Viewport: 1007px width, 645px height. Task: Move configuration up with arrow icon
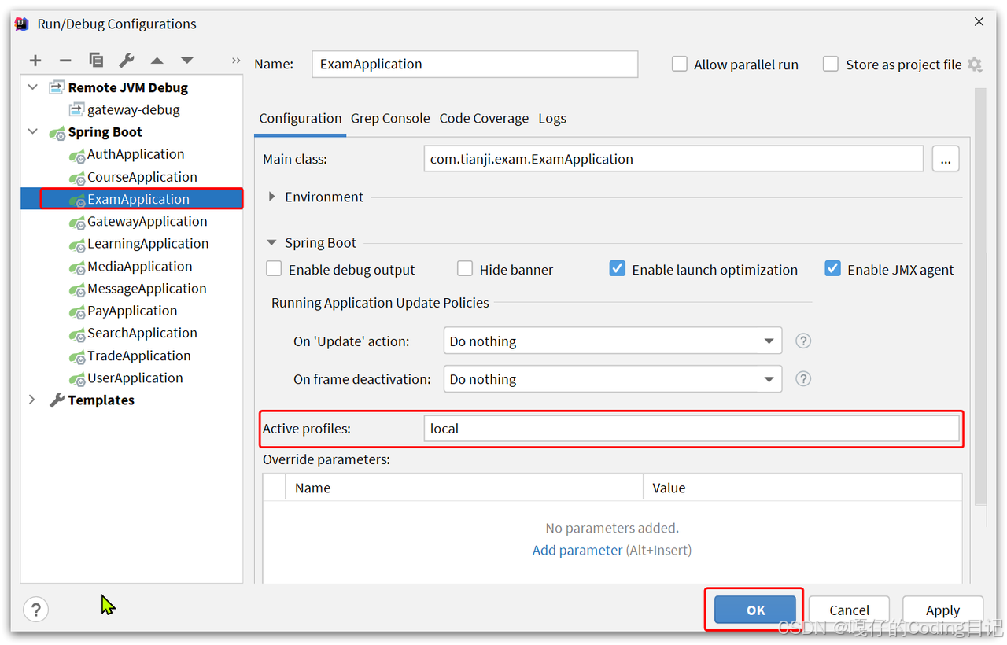click(x=157, y=61)
